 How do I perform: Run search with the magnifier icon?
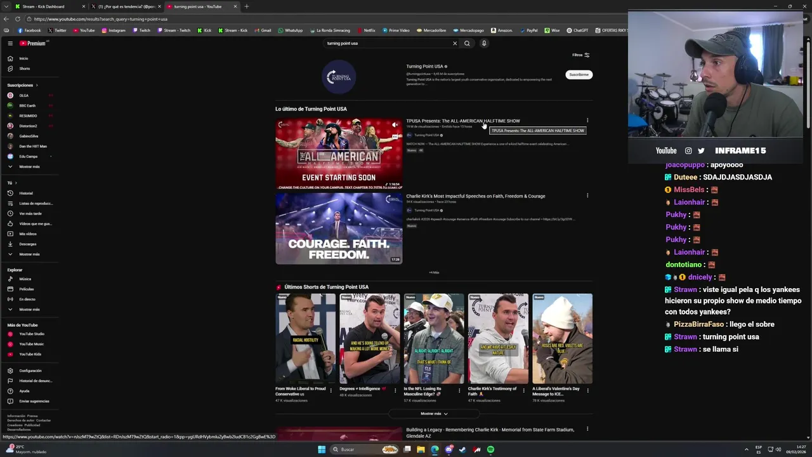(x=467, y=43)
